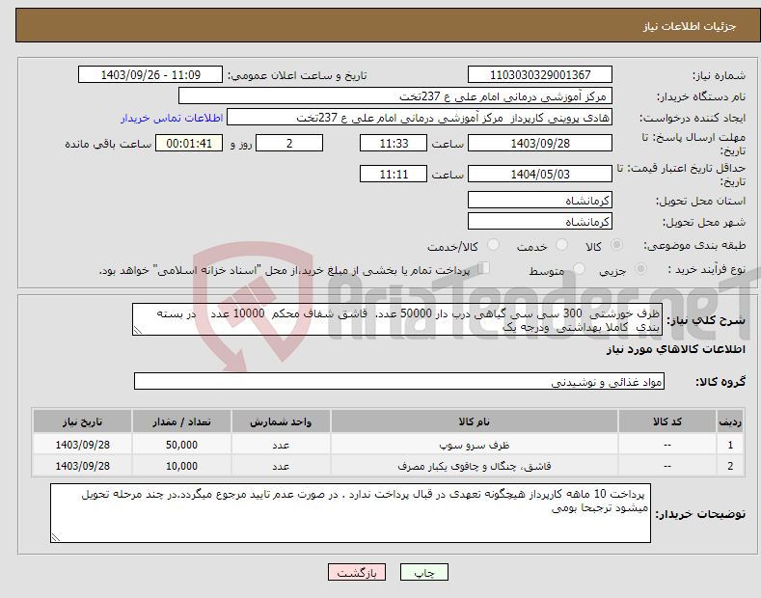Click the بازگشت (back) button
Viewport: 761px width, 598px height.
coord(357,572)
